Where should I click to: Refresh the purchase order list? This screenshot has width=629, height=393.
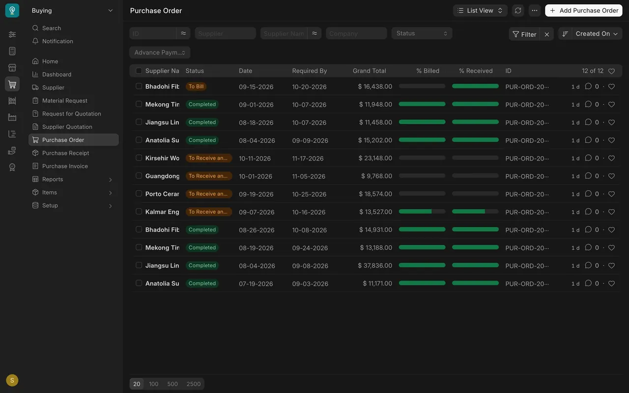(x=518, y=10)
